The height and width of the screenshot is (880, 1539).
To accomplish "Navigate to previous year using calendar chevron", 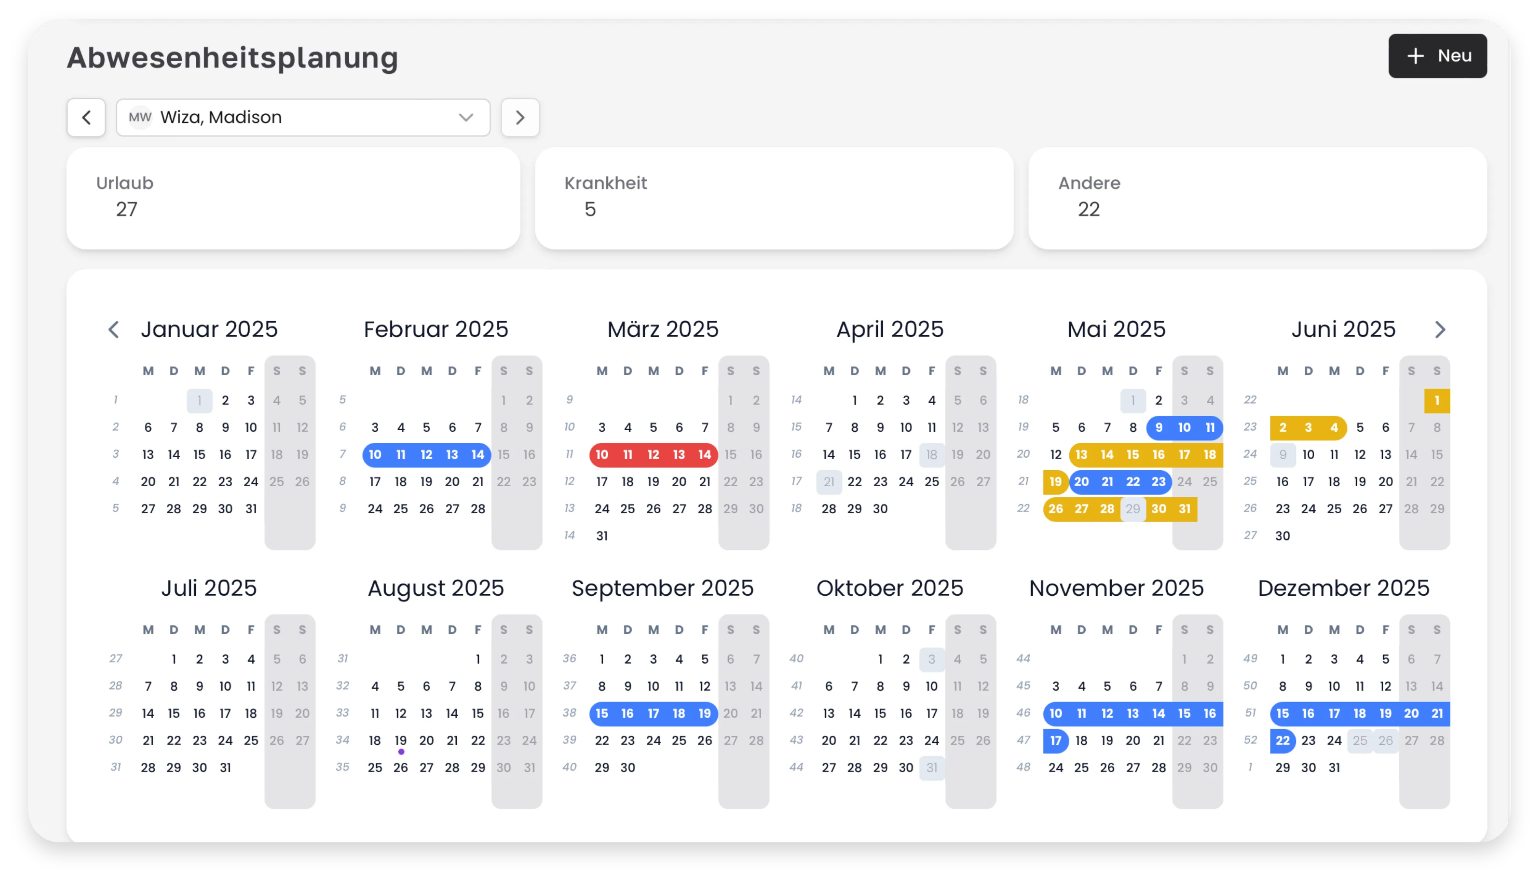I will (114, 330).
